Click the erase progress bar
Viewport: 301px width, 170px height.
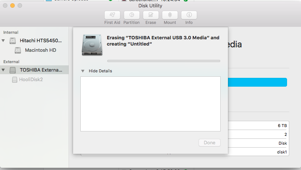164,61
